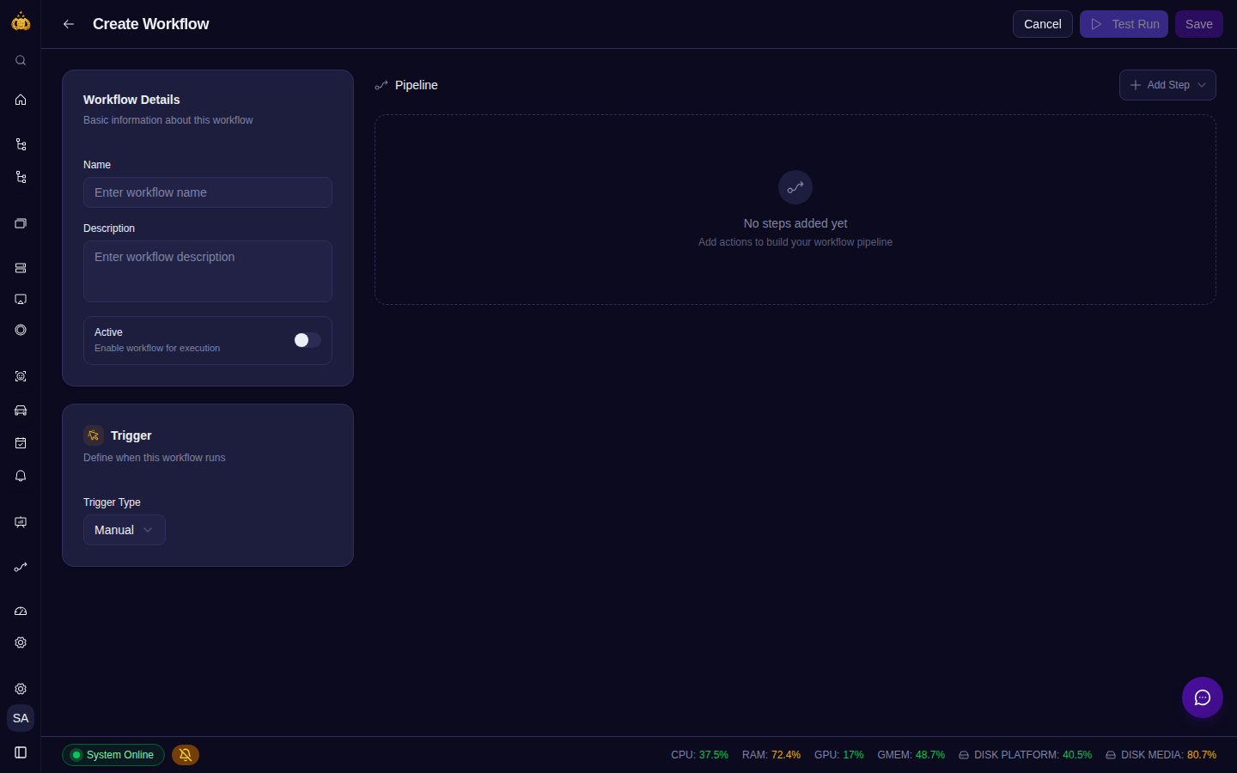Viewport: 1237px width, 773px height.
Task: Click the Cancel button
Action: (x=1043, y=24)
